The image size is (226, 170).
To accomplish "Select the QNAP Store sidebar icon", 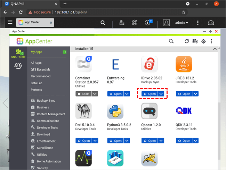I will 18,53.
